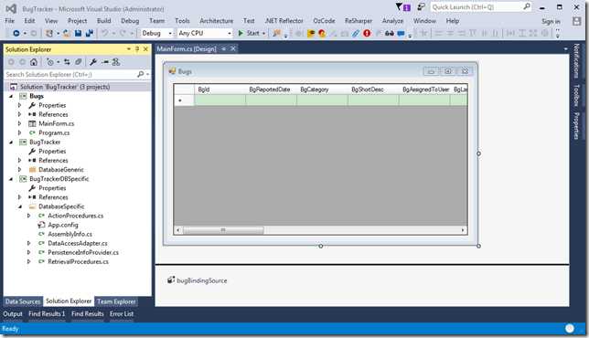Image resolution: width=589 pixels, height=338 pixels.
Task: Open the Notifications side panel
Action: 576,61
